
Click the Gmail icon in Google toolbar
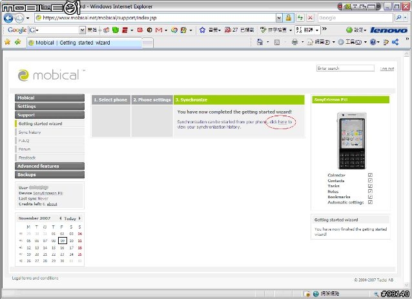point(159,30)
